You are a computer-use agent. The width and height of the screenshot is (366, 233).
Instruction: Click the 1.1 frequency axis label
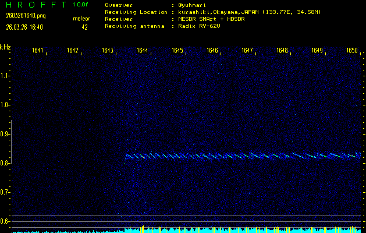(x=5, y=75)
